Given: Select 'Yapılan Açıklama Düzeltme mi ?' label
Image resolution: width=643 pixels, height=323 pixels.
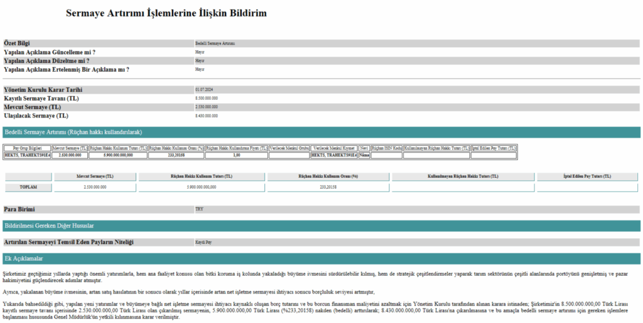Looking at the screenshot, I should pyautogui.click(x=46, y=61).
